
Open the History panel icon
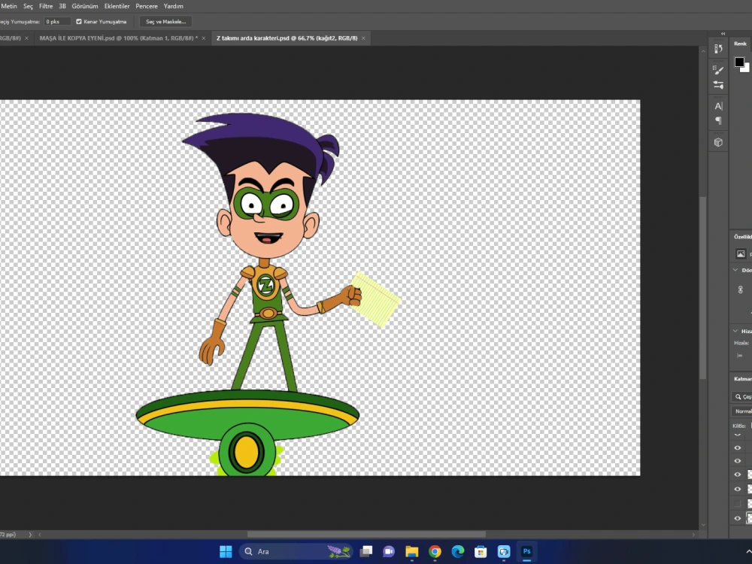point(718,48)
